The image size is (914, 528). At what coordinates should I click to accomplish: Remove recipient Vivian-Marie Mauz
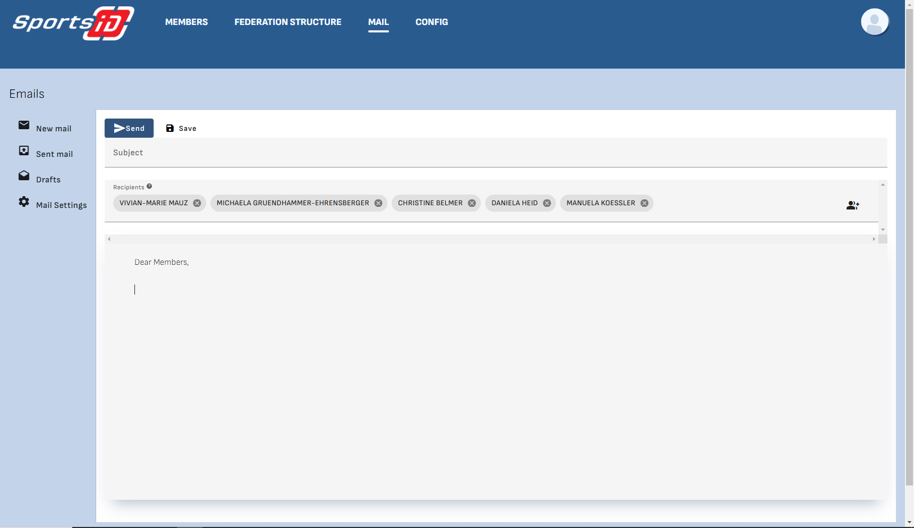197,203
